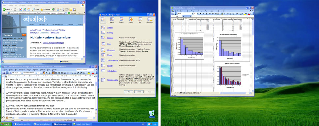The height and width of the screenshot is (126, 319).
Task: Select the Sheet3 tab in Excel
Action: 196,93
